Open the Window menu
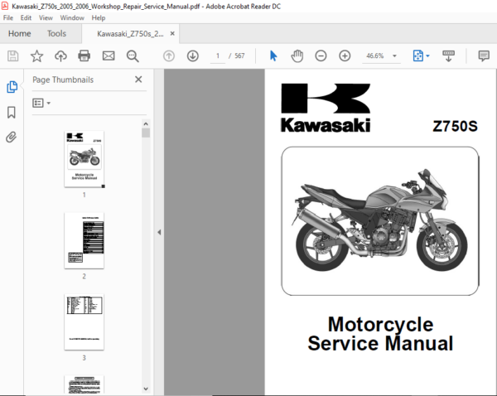This screenshot has width=497, height=396. [x=72, y=17]
